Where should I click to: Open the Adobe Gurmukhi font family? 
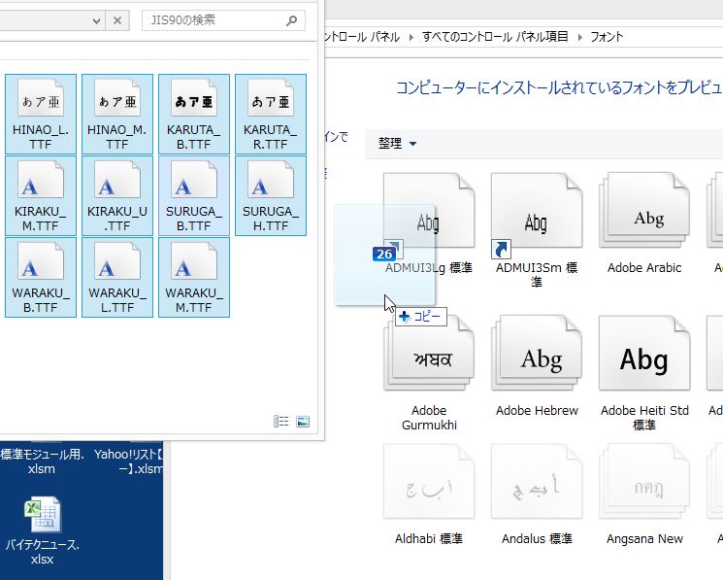click(x=429, y=373)
